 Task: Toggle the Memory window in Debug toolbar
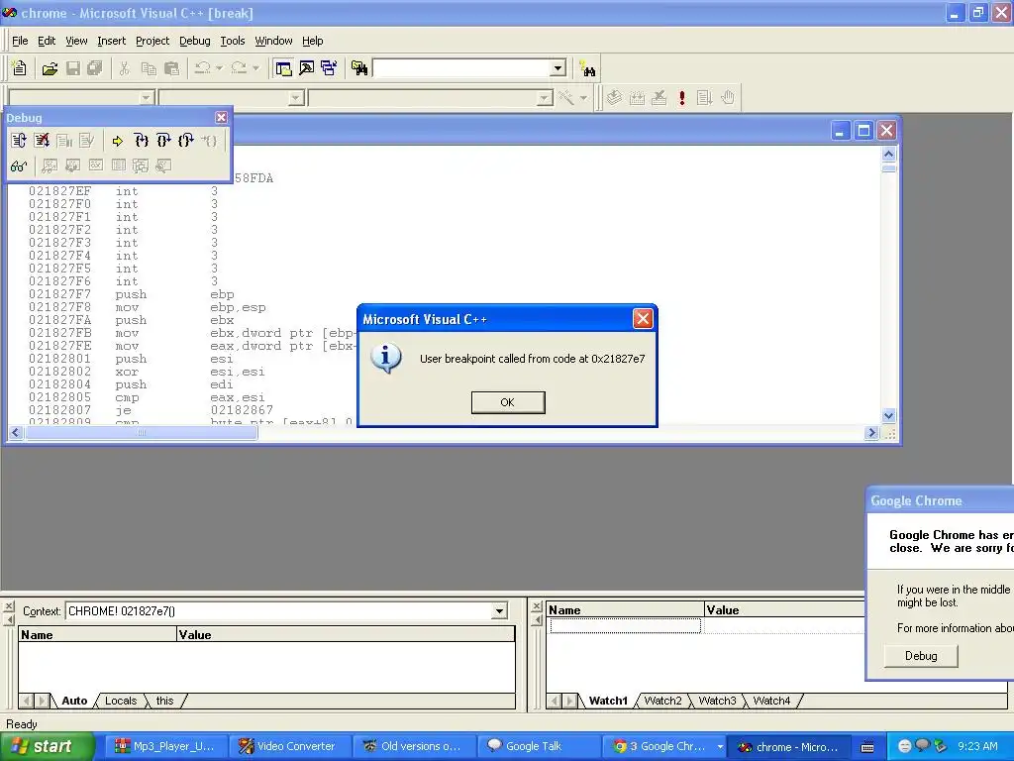(x=119, y=166)
